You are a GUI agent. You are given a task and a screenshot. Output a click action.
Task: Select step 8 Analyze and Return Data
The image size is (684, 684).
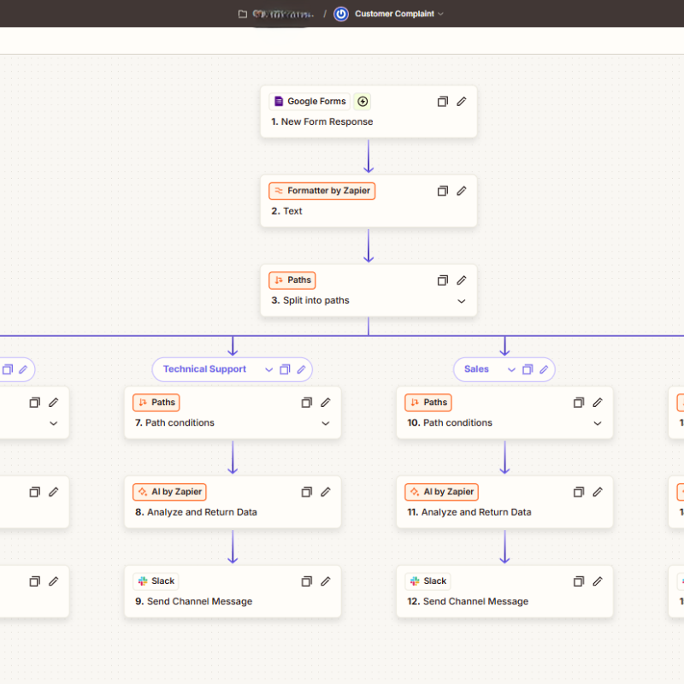tap(233, 502)
